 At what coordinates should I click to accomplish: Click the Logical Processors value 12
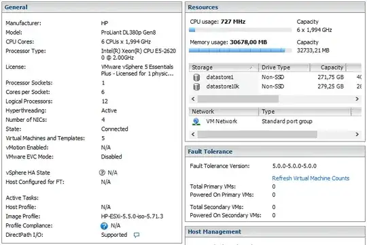[x=105, y=101]
